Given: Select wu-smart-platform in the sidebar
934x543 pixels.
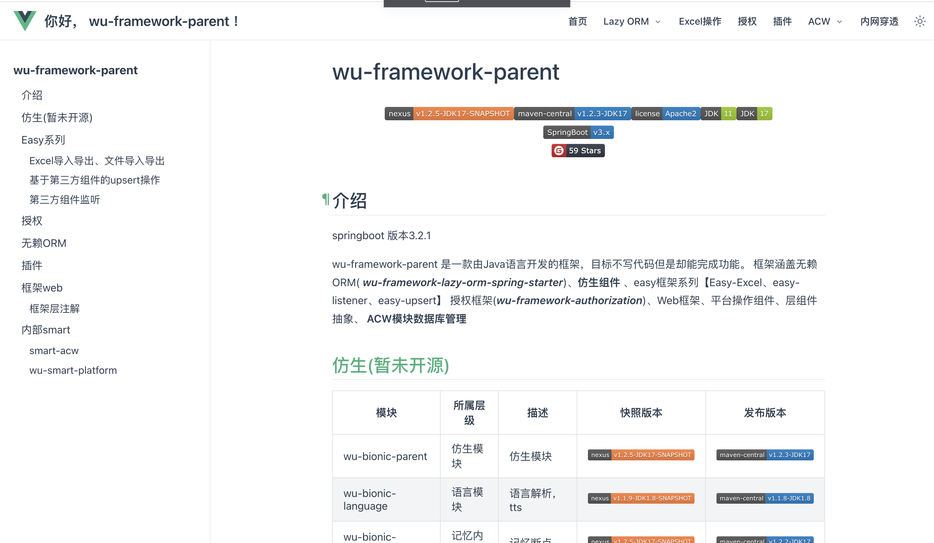Looking at the screenshot, I should tap(73, 370).
